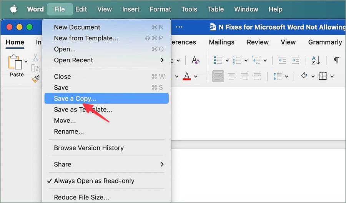Click the Copy icon below scissors
Viewport: 346px width, 203px height.
(35, 68)
